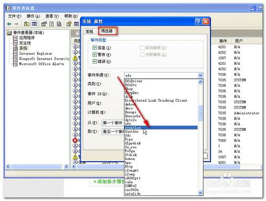The image size is (266, 201).
Task: Click the source list scrollbar thumb
Action: click(x=200, y=113)
